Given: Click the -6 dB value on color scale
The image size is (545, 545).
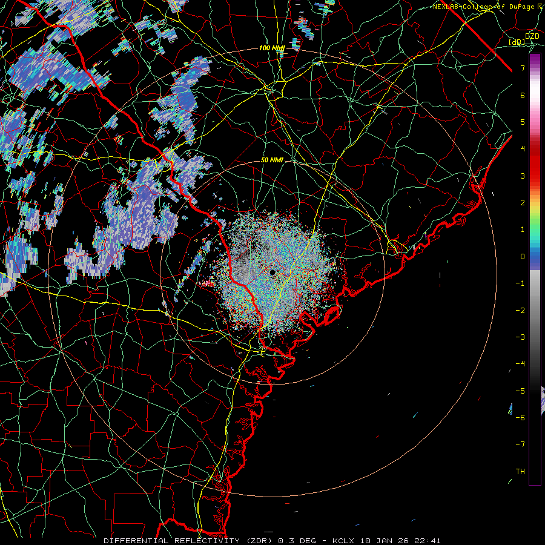Looking at the screenshot, I should coord(520,417).
